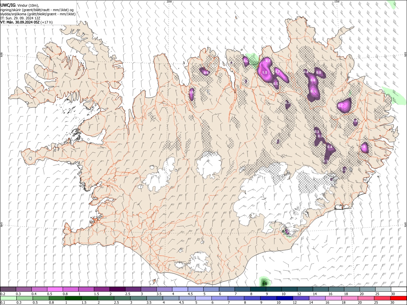The image size is (407, 305).
Task: Select the pale green 0.1 swatch in bottom legend row
Action: pyautogui.click(x=8, y=298)
